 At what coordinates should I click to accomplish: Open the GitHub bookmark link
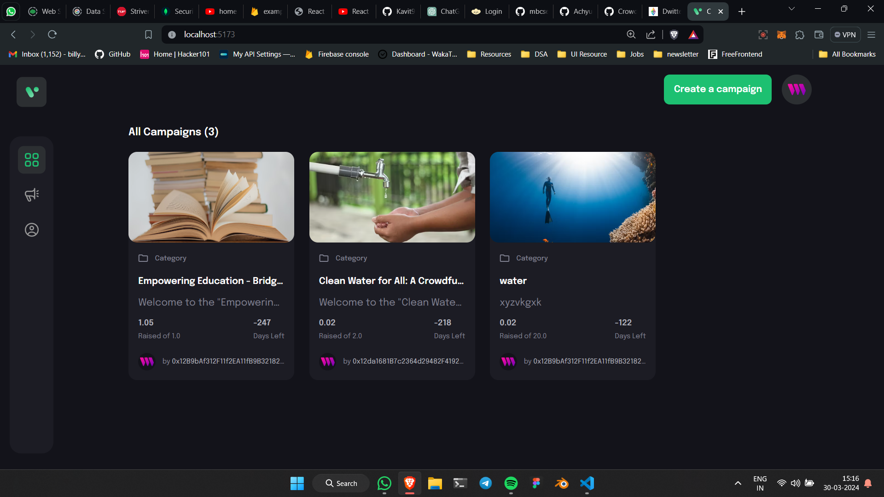(x=113, y=54)
